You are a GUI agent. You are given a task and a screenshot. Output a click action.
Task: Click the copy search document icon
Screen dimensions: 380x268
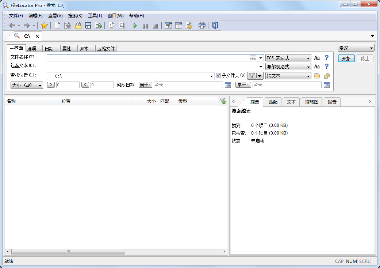pyautogui.click(x=68, y=26)
